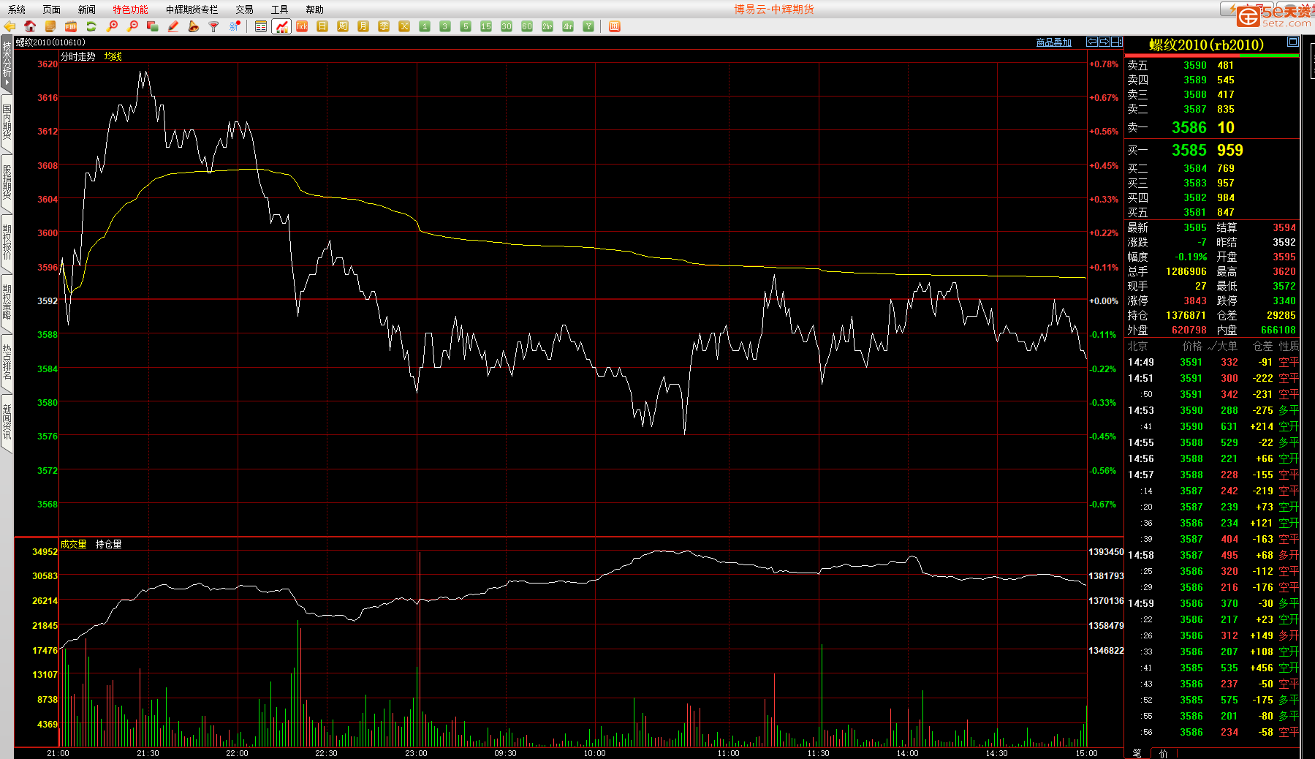Click the yellow 均线 label
Viewport: 1315px width, 759px height.
pos(113,56)
